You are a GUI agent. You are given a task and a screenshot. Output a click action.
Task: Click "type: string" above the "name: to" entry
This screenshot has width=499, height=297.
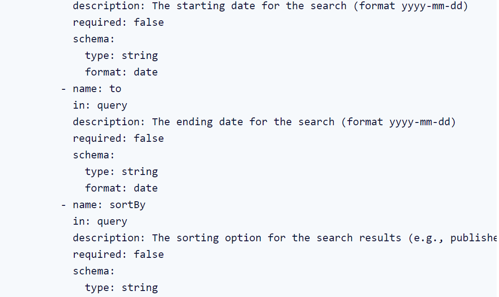click(x=121, y=56)
